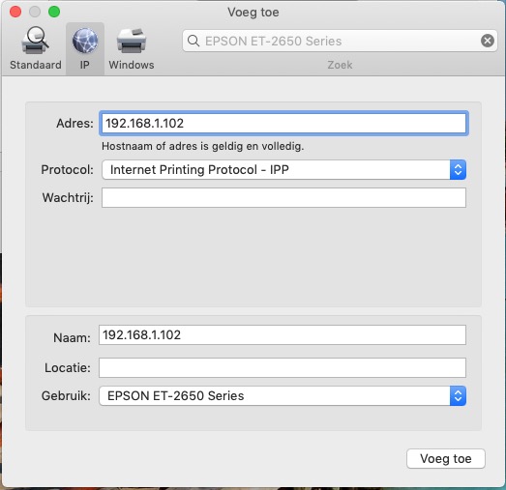Switch to the IP globe tab
Viewport: 506px width, 490px height.
click(85, 48)
